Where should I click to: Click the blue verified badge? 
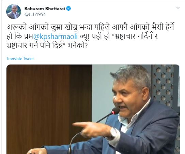click(x=68, y=9)
